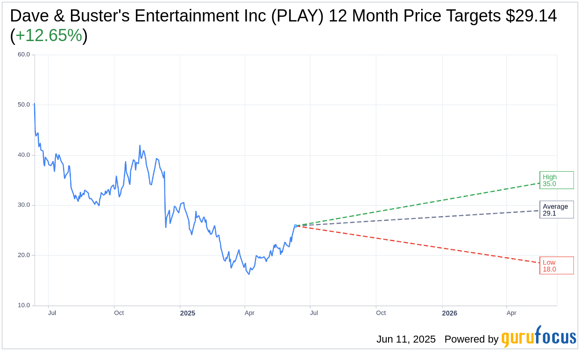Click the current price marker where the dashed lines start

(x=296, y=226)
